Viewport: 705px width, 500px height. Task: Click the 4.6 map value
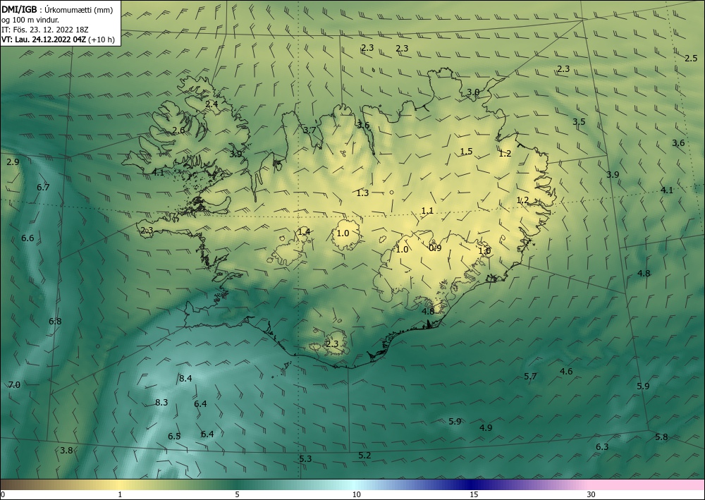[567, 372]
